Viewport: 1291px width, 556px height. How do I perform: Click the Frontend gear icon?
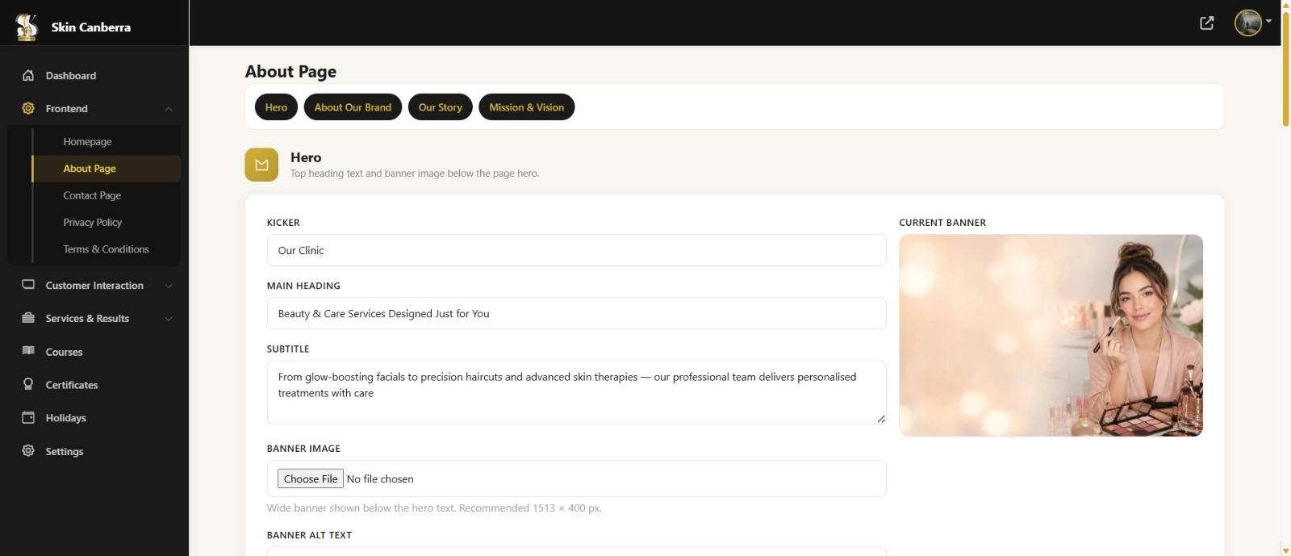coord(28,108)
